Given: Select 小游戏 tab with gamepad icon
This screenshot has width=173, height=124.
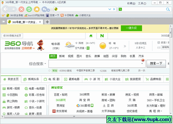Looking at the screenshot, I should [92, 79].
